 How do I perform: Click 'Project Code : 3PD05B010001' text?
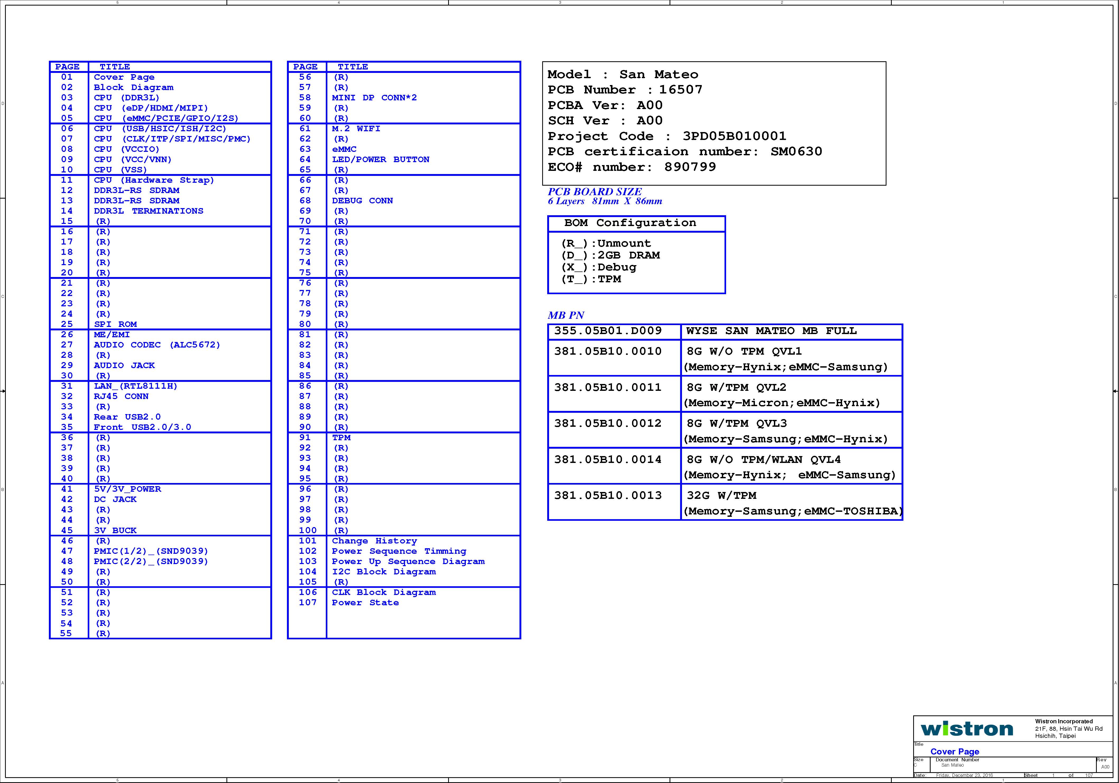[x=667, y=137]
